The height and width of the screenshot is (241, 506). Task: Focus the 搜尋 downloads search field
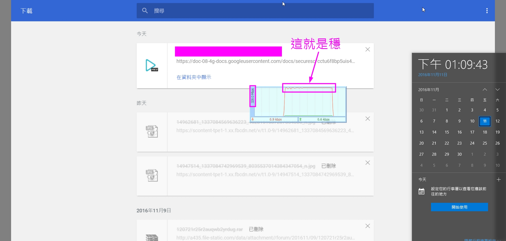[x=255, y=11]
